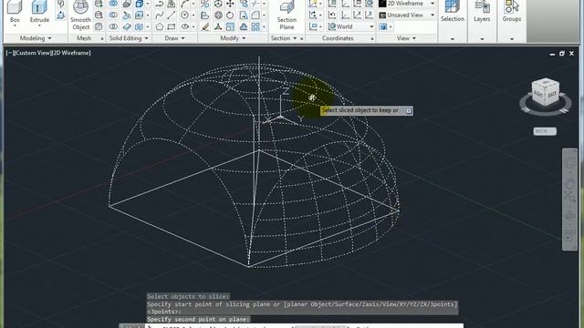Viewport: 584px width, 328px height.
Task: Click 'Specify second point on plane:' command line text
Action: [198, 320]
